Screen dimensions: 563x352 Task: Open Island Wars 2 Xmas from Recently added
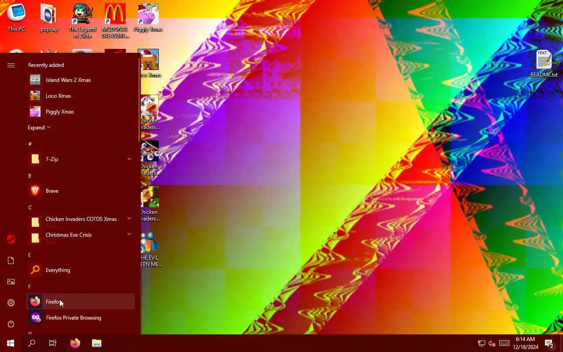click(x=80, y=80)
